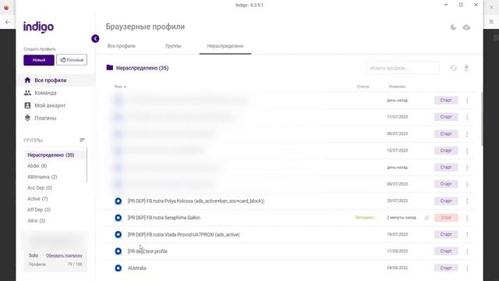Open profile name [PR DEP] FB nutra Seraphima Galkin
499x281 pixels.
click(x=164, y=218)
